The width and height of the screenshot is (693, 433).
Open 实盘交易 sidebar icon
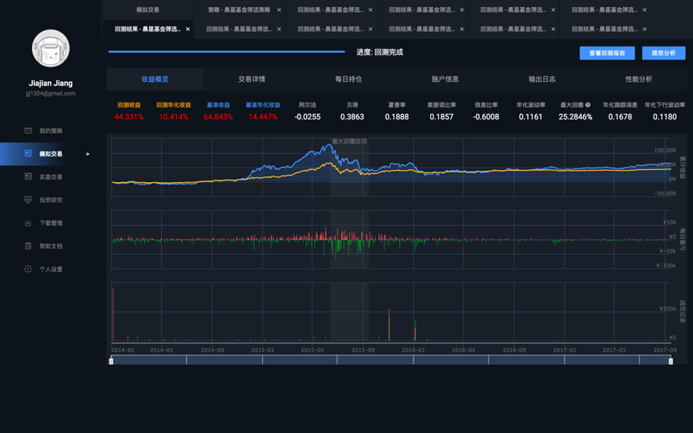click(28, 177)
